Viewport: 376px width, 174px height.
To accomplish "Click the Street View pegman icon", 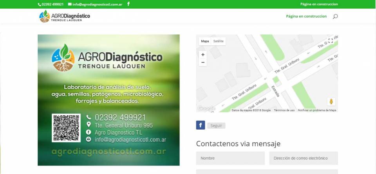I will pyautogui.click(x=331, y=101).
